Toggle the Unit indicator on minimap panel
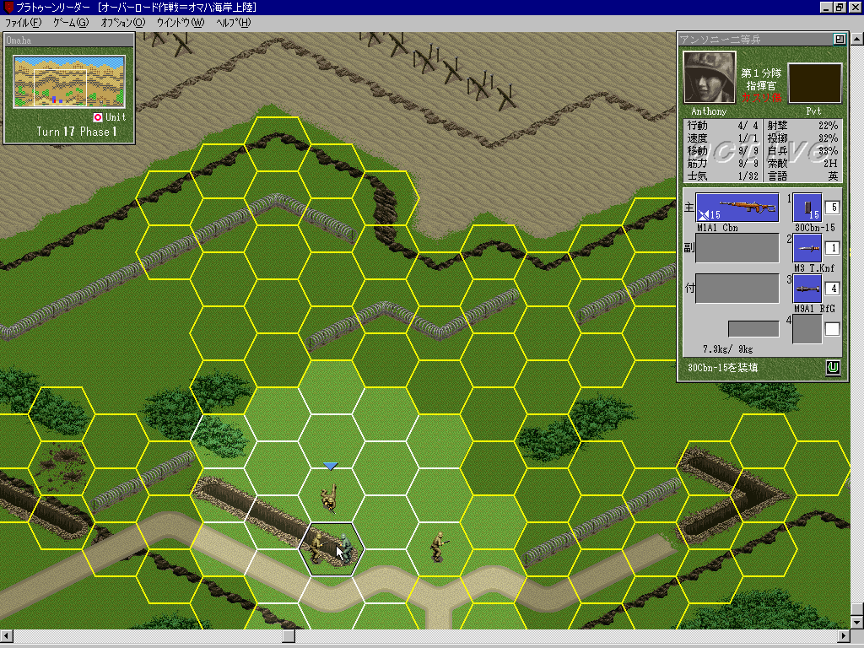Screen dimensions: 864x648 coord(98,117)
